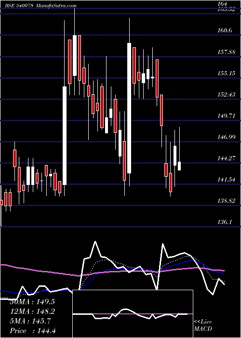Click the 149.71 price axis label
The width and height of the screenshot is (241, 338).
[226, 116]
